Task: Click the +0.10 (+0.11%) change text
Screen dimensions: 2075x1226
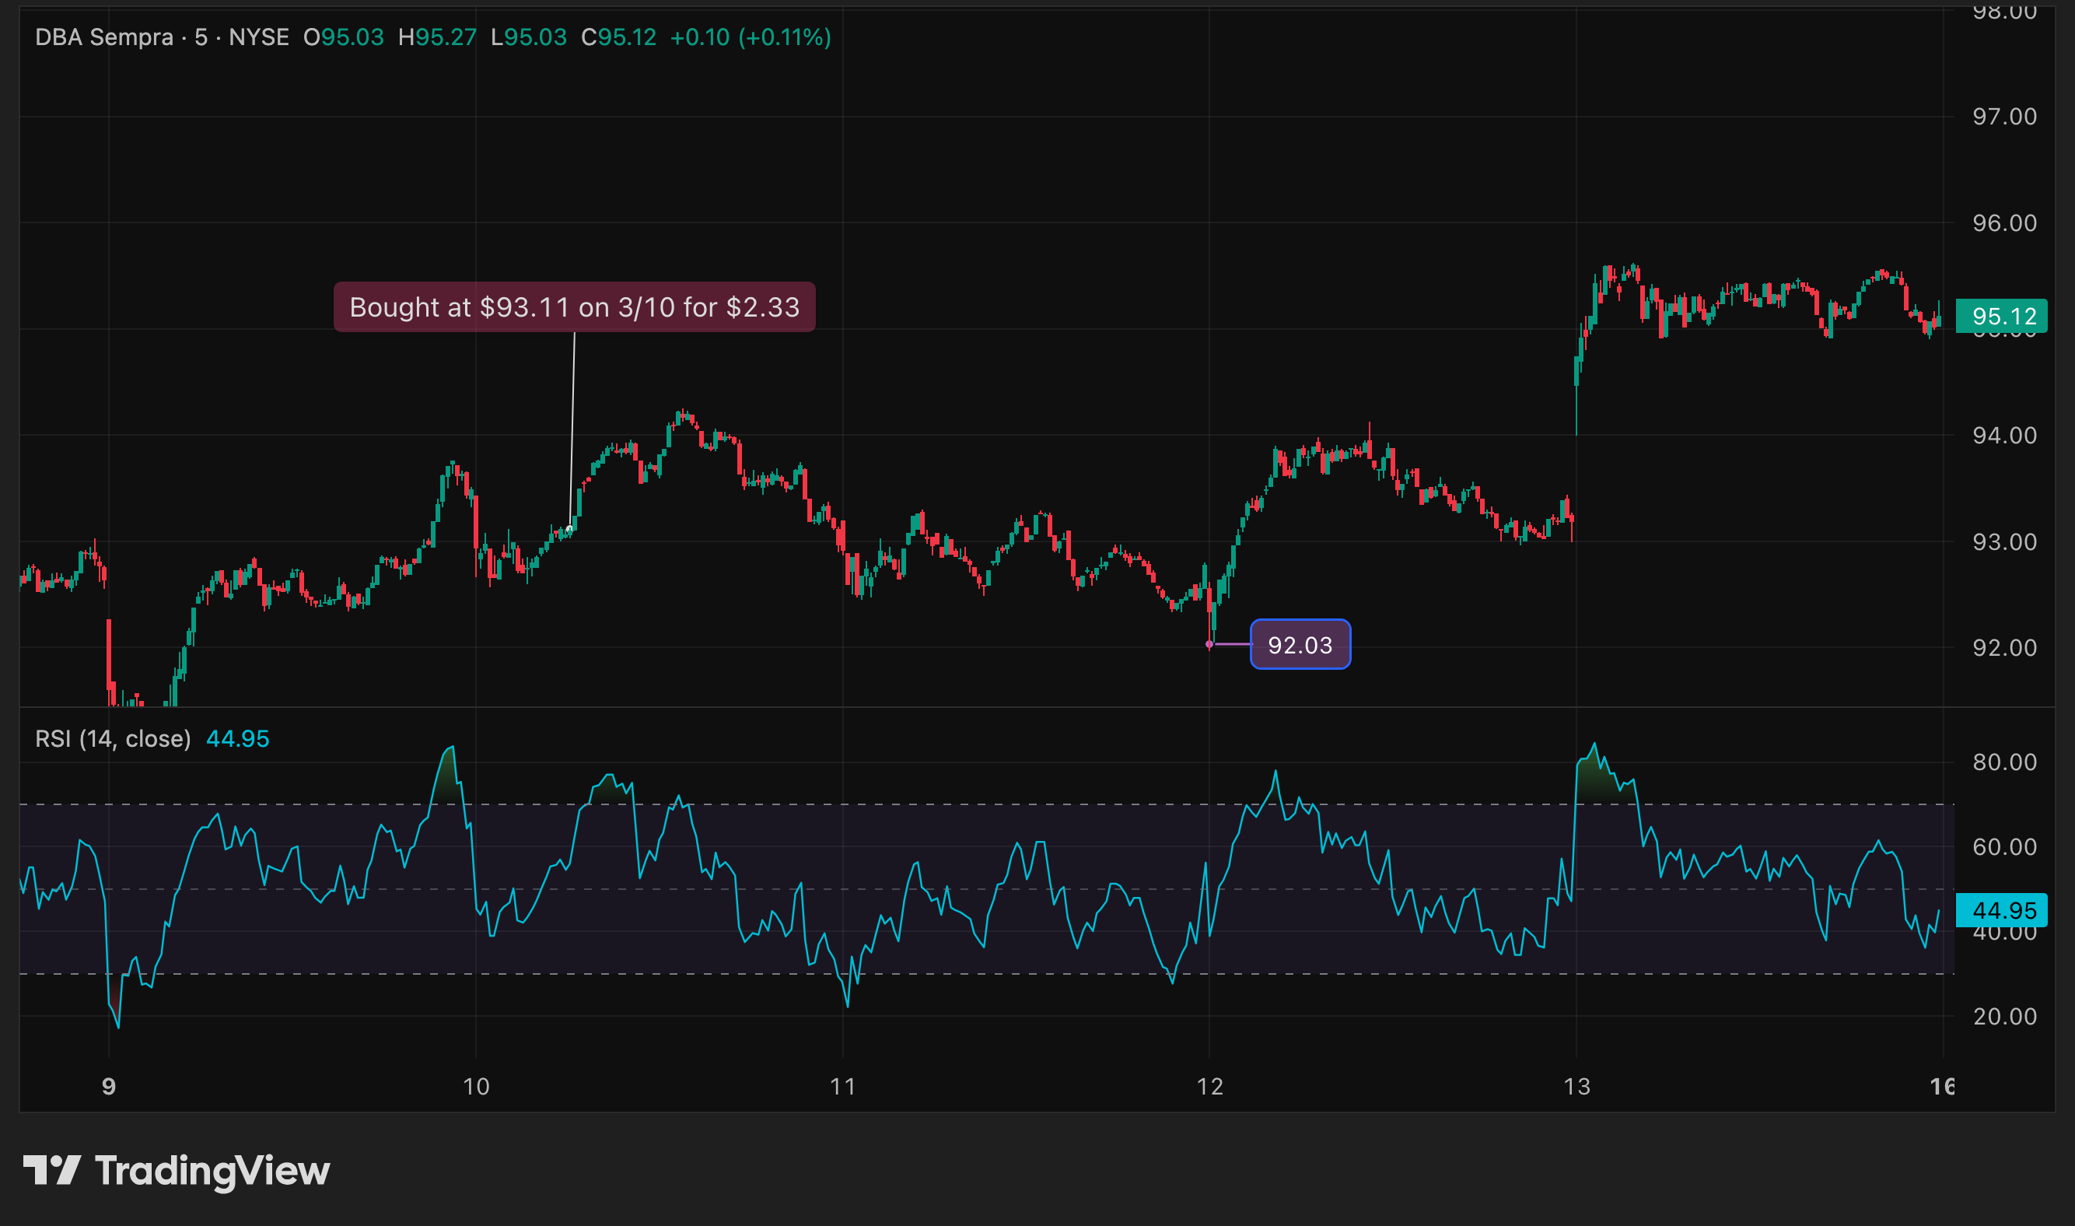Action: pos(750,37)
